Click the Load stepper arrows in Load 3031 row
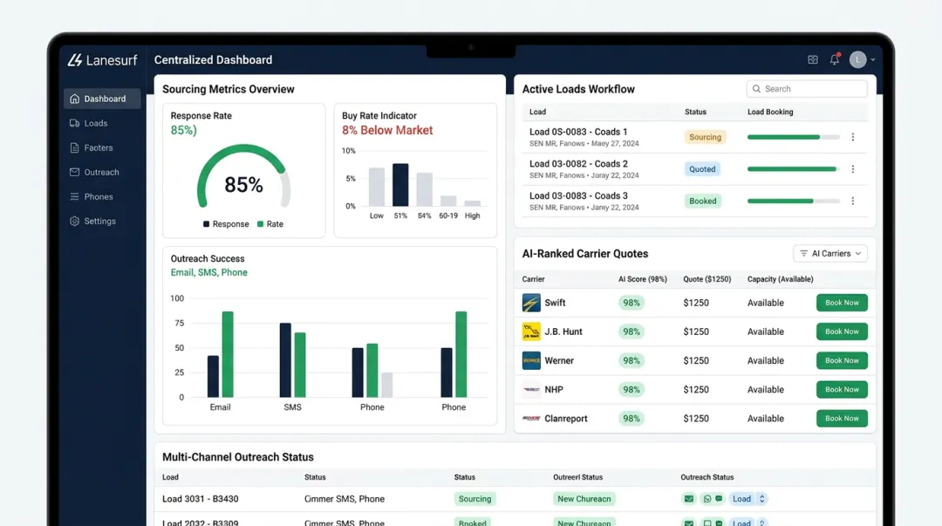This screenshot has width=942, height=526. (x=761, y=499)
